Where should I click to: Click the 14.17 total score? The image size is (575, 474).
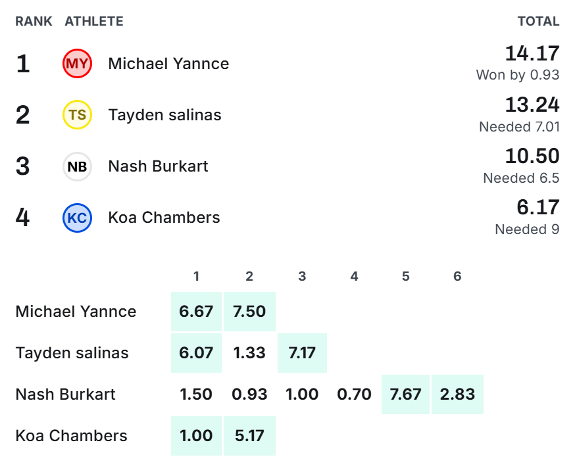coord(532,53)
